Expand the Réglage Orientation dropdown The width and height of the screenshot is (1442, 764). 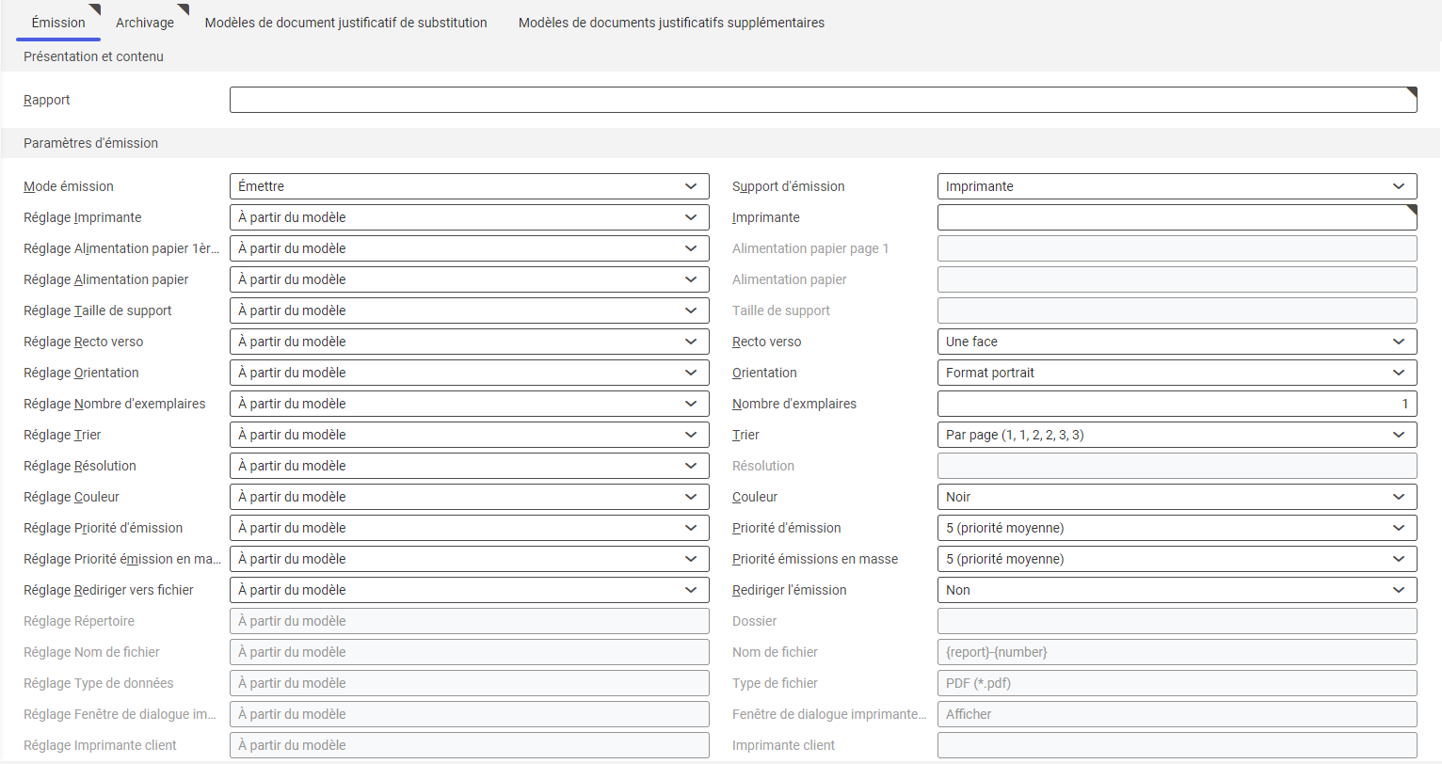pos(470,373)
